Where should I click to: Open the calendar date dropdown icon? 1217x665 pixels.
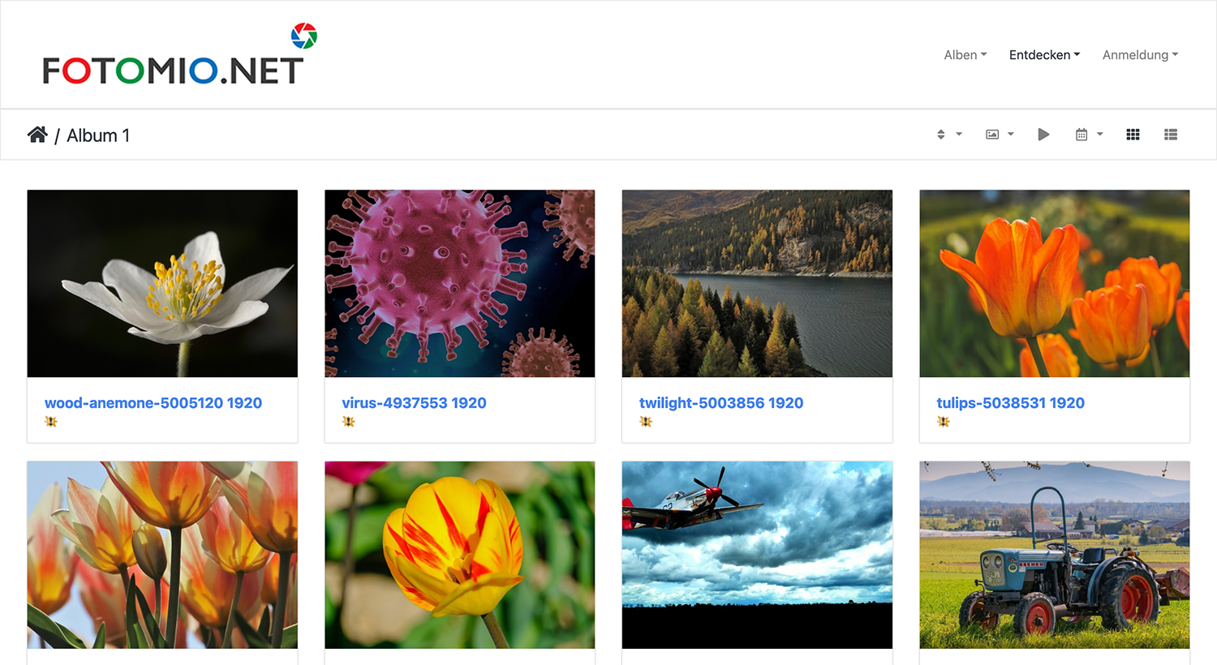1089,135
